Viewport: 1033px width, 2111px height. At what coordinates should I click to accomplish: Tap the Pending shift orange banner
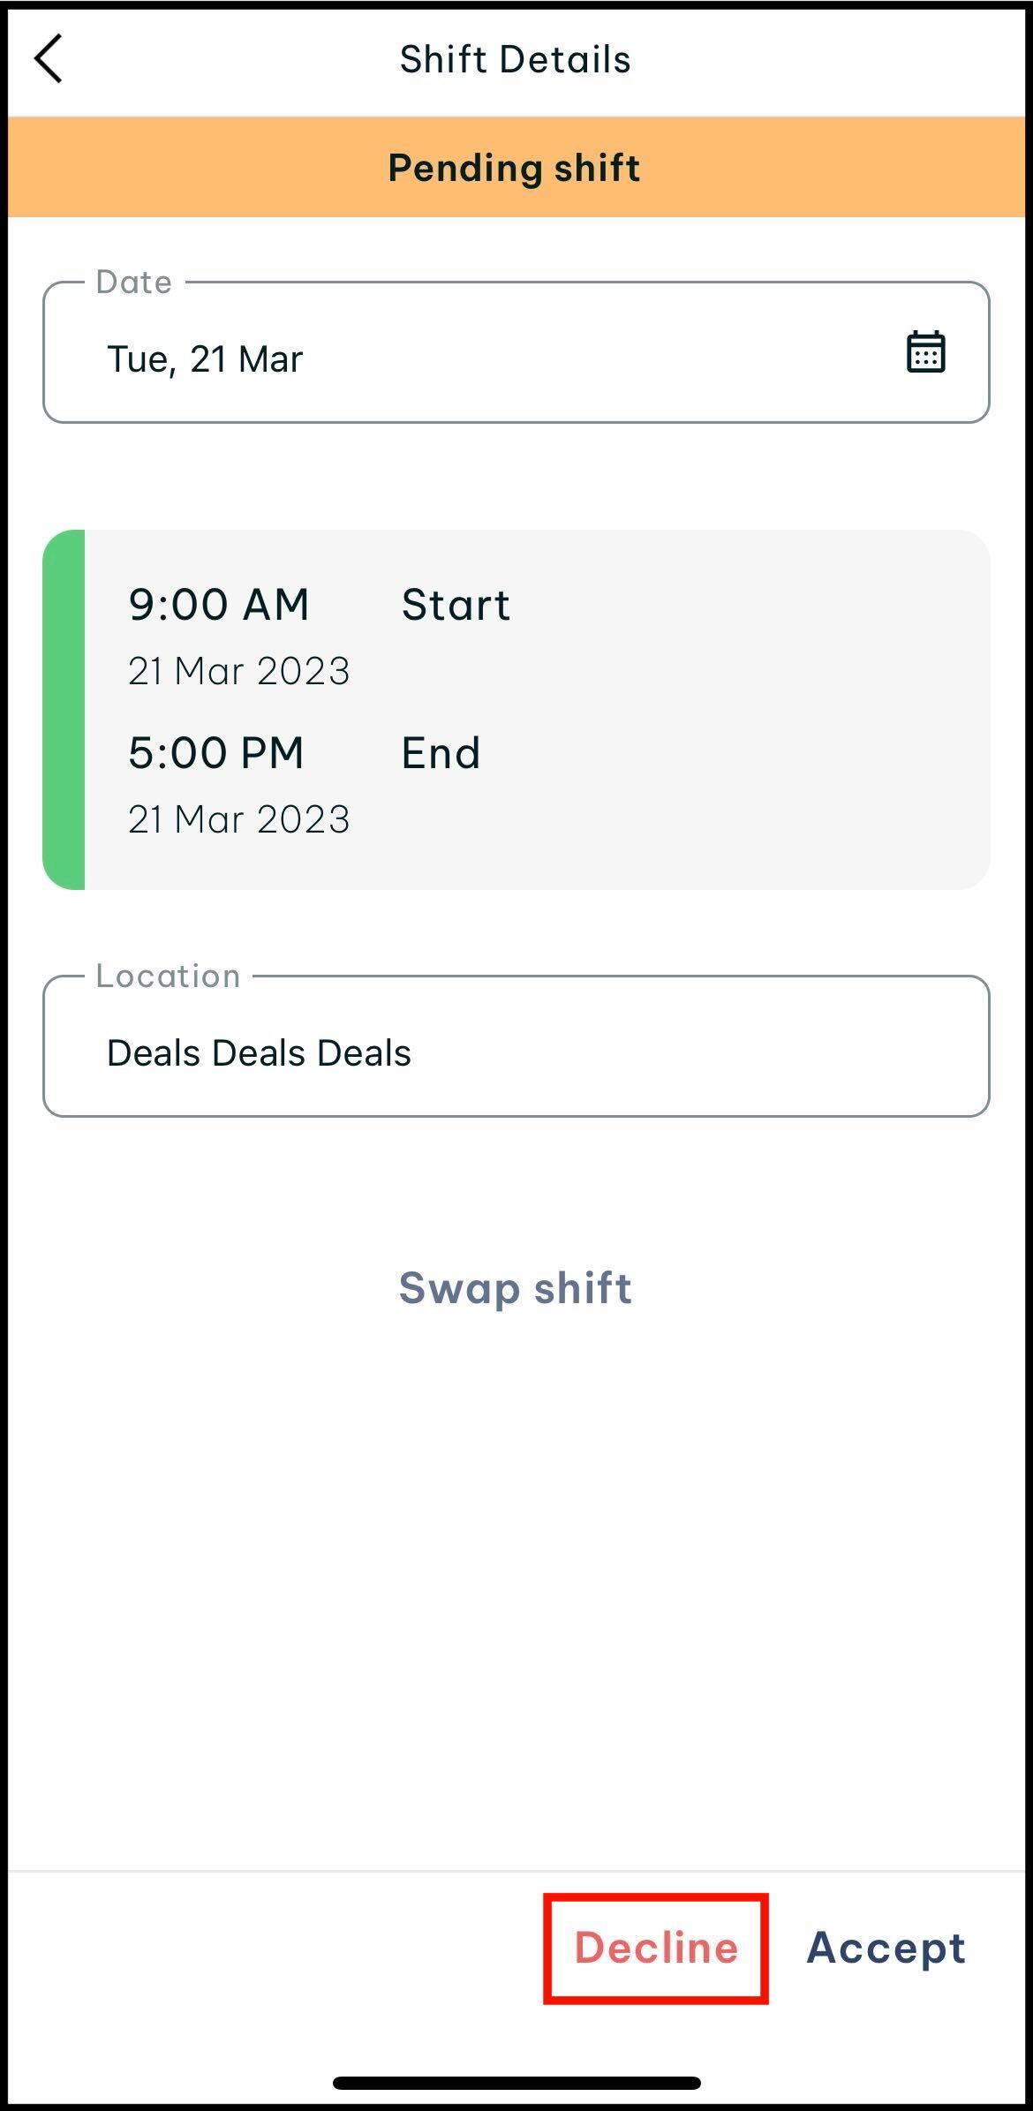[x=516, y=167]
